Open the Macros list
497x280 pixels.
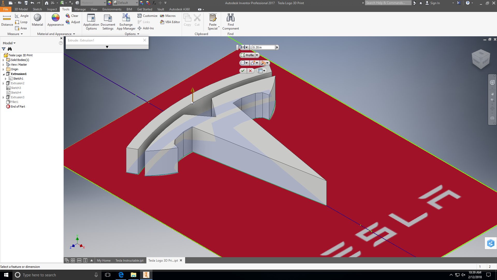point(168,16)
